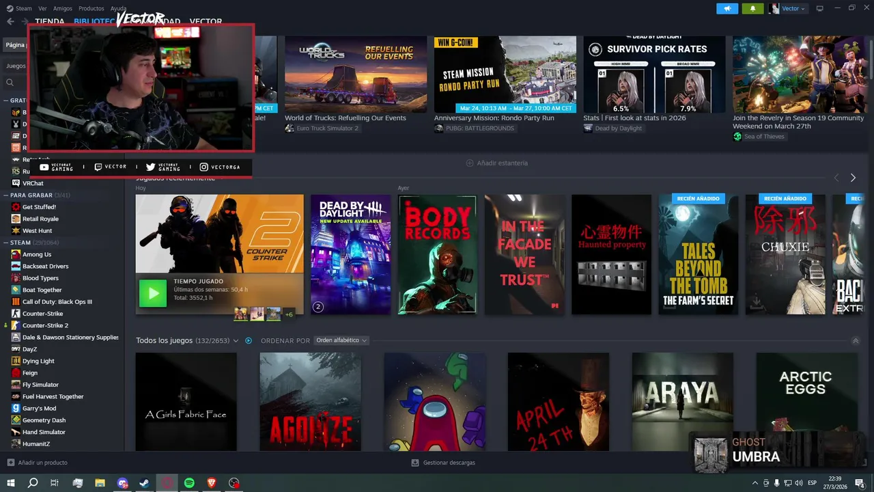This screenshot has width=874, height=492.
Task: Select Fuel Harvest Together in sidebar
Action: [53, 396]
